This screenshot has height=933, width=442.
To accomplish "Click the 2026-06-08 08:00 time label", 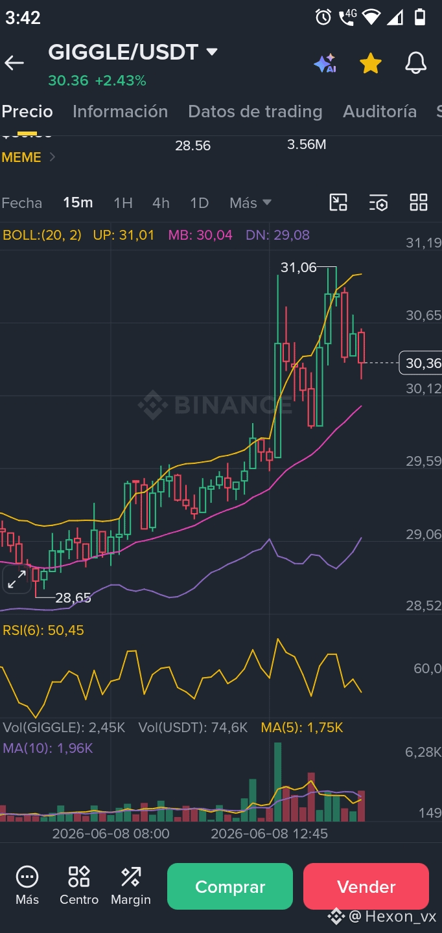I will click(x=111, y=834).
